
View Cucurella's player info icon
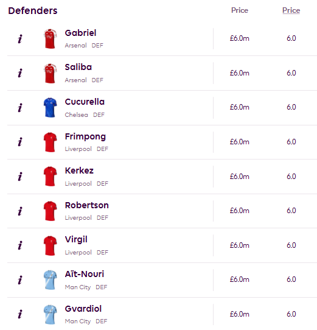pyautogui.click(x=20, y=108)
